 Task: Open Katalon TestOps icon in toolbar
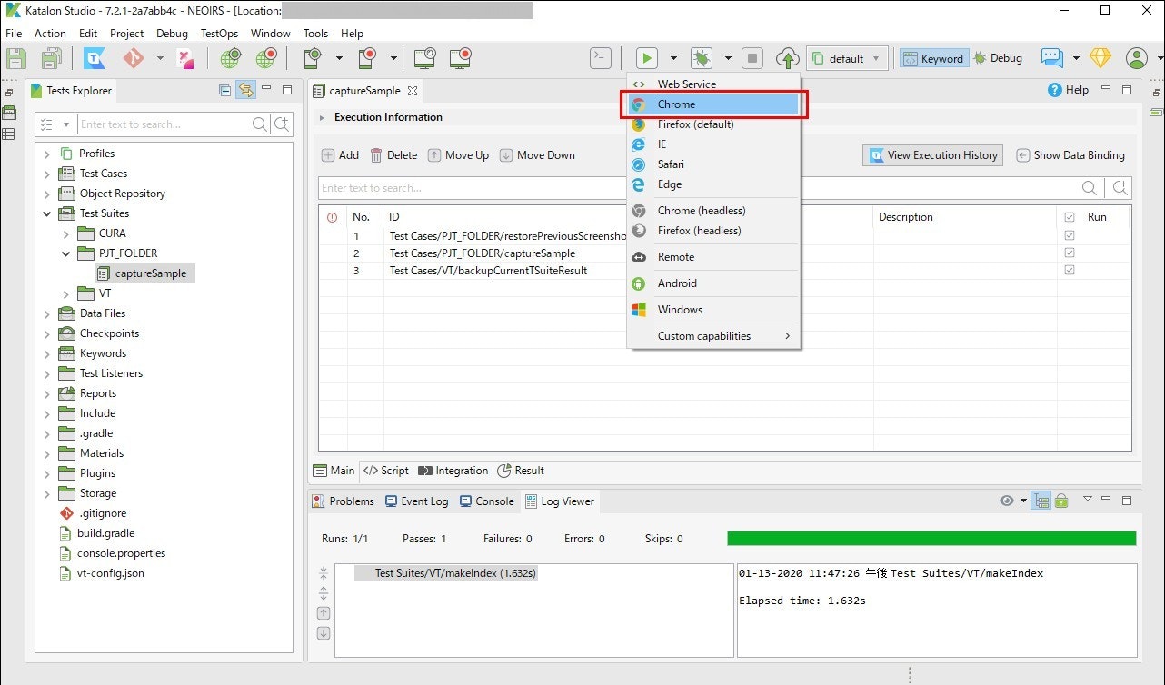[95, 59]
